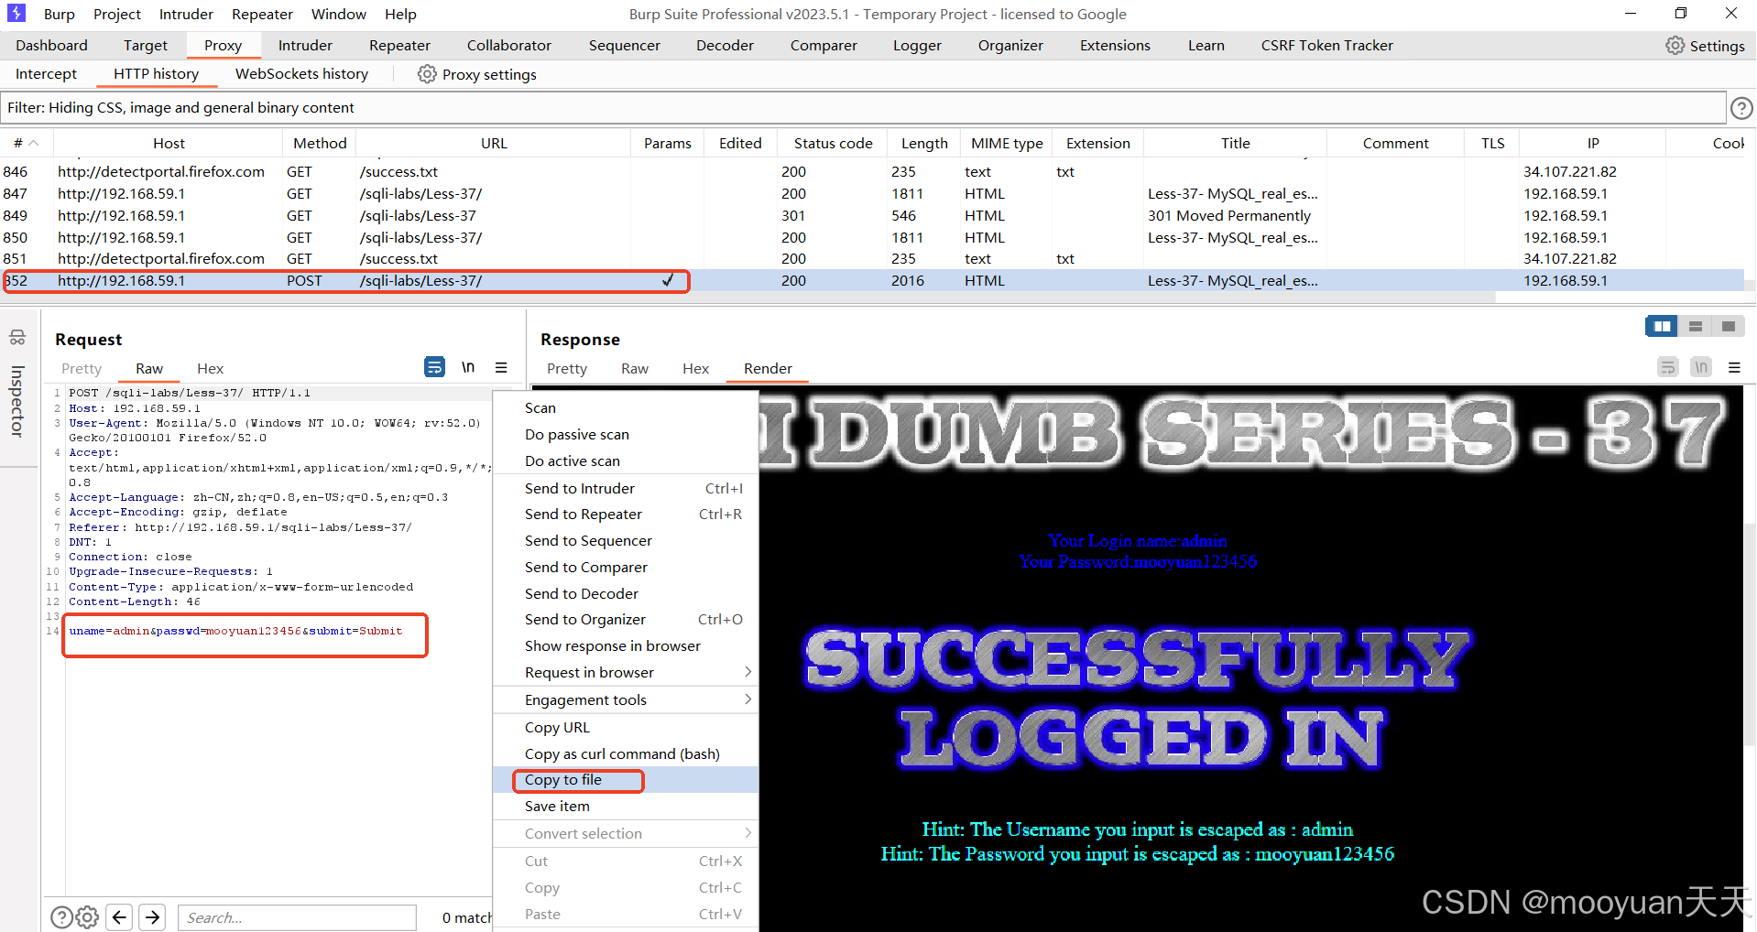Image resolution: width=1757 pixels, height=932 pixels.
Task: Switch response view to Raw
Action: coord(635,368)
